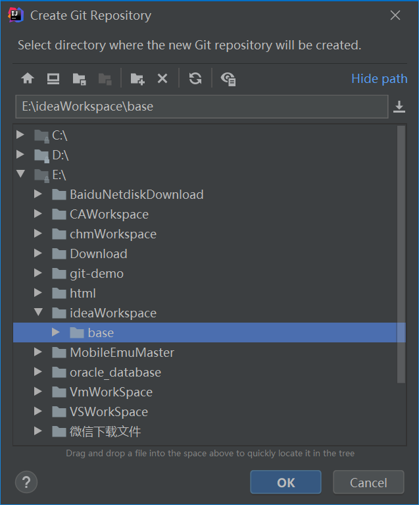Click the Delete toolbar icon
The image size is (419, 505).
tap(162, 79)
